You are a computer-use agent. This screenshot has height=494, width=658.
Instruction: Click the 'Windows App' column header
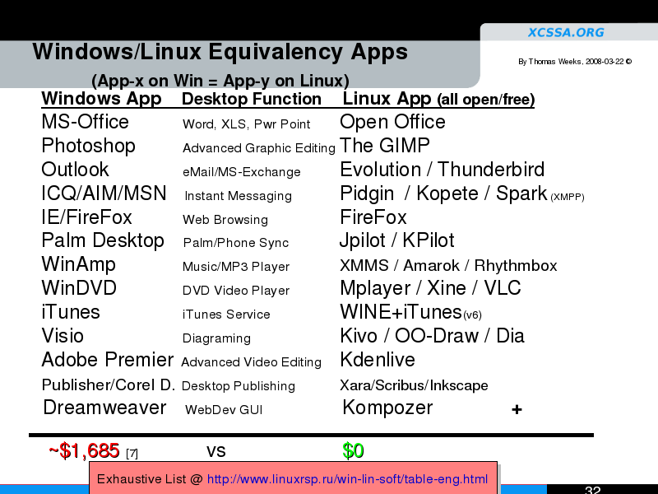click(x=101, y=99)
